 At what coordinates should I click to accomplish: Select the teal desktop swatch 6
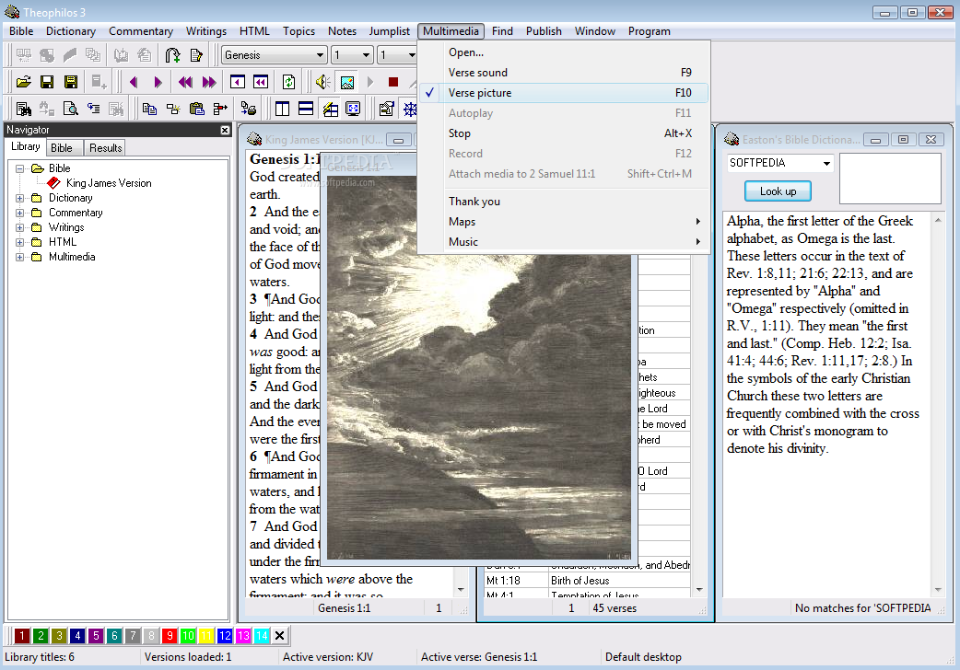pyautogui.click(x=114, y=636)
